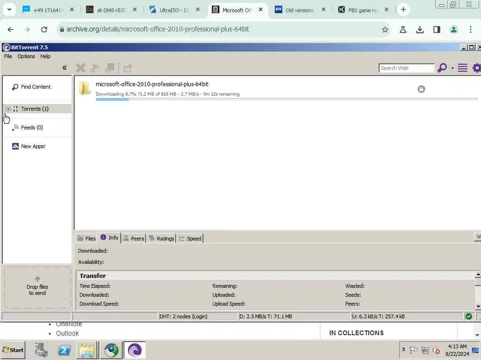Viewport: 481px width, 360px height.
Task: Click the torrent name microsoft-office-2010-professional-plus-64bit
Action: [152, 84]
